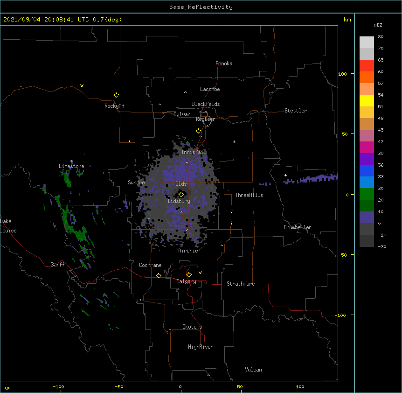Image resolution: width=402 pixels, height=393 pixels.
Task: Click the Didsbury town label
Action: [179, 201]
